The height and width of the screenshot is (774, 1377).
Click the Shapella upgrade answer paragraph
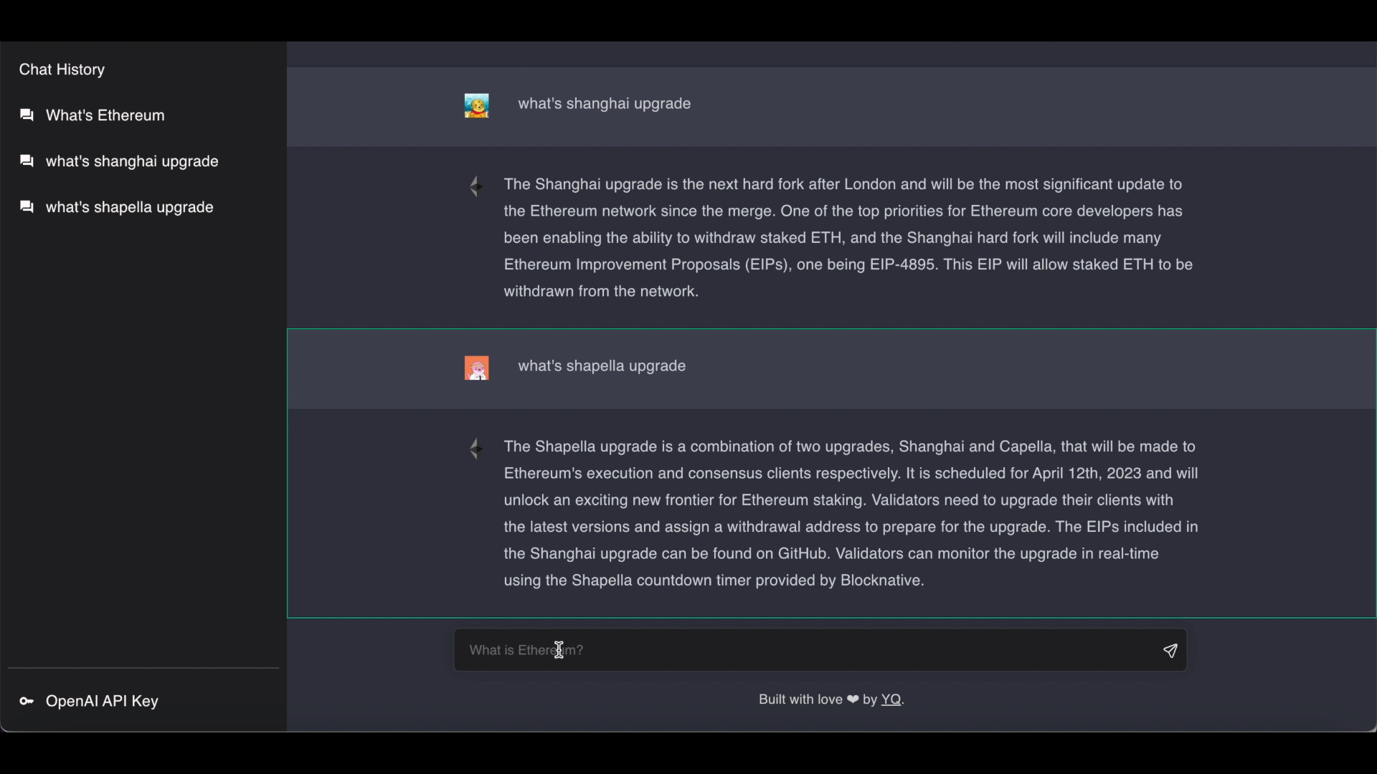coord(851,513)
